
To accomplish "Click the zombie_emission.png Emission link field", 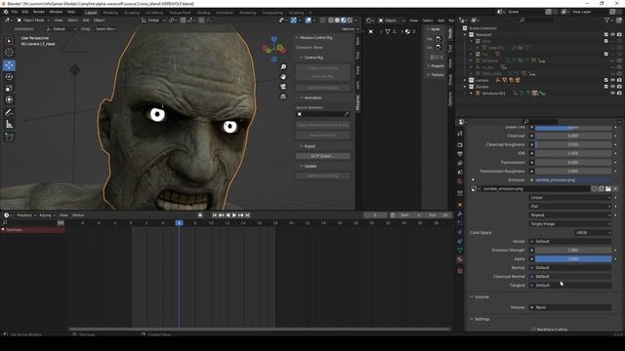I will coord(573,180).
